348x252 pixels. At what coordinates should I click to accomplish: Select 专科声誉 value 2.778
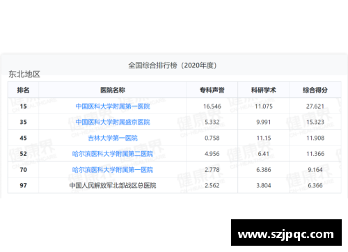[x=212, y=170]
